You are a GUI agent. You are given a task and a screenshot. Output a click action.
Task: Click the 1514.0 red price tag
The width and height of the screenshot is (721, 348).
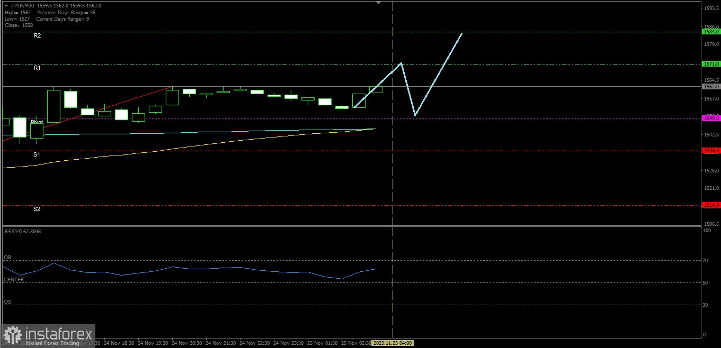710,205
